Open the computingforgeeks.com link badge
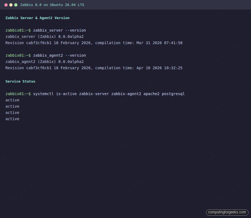 tap(227, 212)
